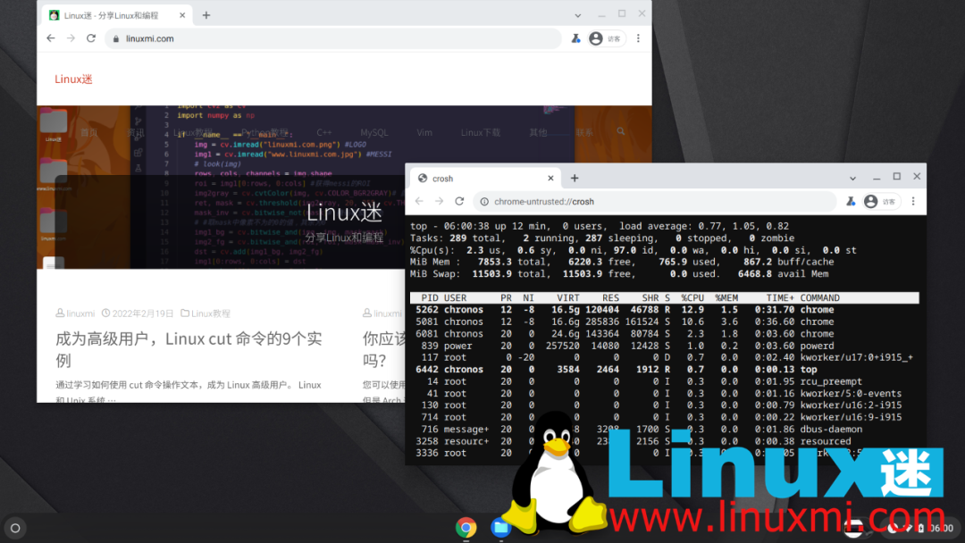The image size is (965, 543).
Task: Open the Linux cut 命令 article title
Action: click(189, 348)
